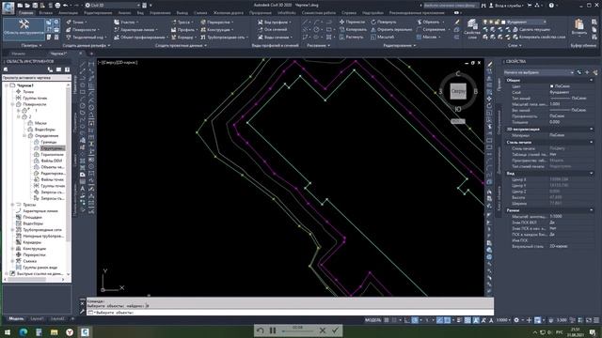The height and width of the screenshot is (338, 602).
Task: Open the Свойства слоя layer properties
Action: tap(472, 29)
